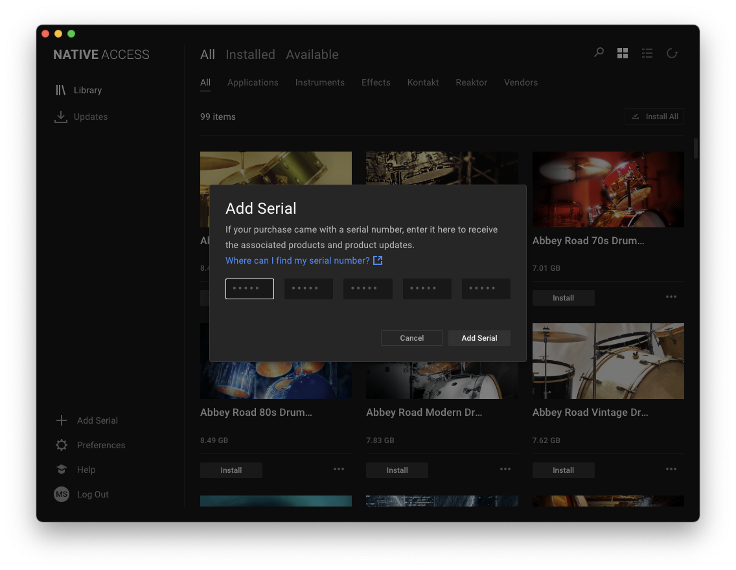This screenshot has height=570, width=736.
Task: Focus the fourth serial number field
Action: coord(427,288)
